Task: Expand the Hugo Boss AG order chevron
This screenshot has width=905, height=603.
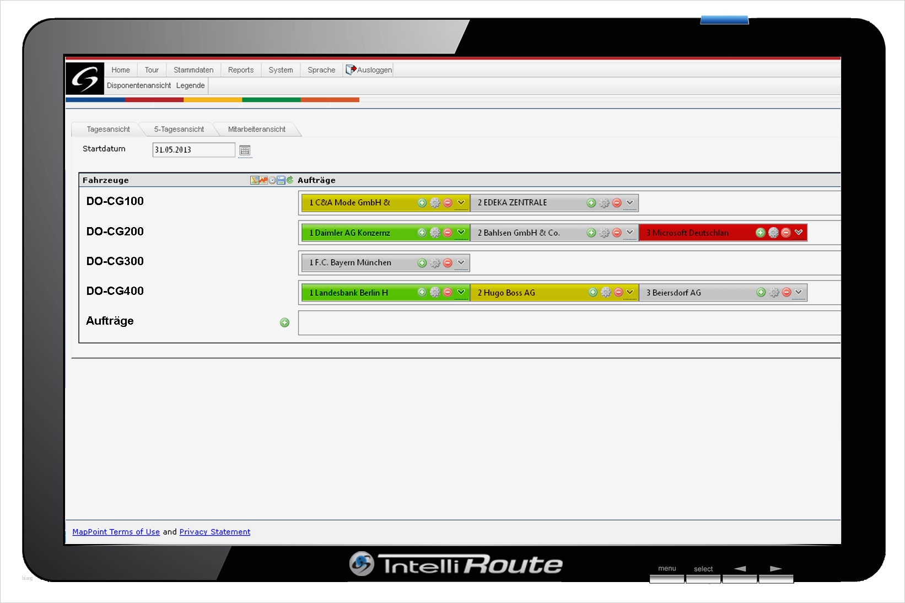Action: coord(630,292)
